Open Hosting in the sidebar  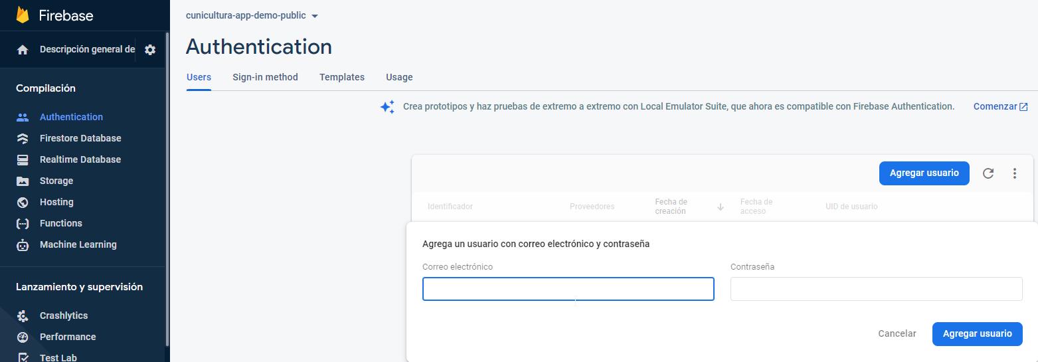point(56,202)
